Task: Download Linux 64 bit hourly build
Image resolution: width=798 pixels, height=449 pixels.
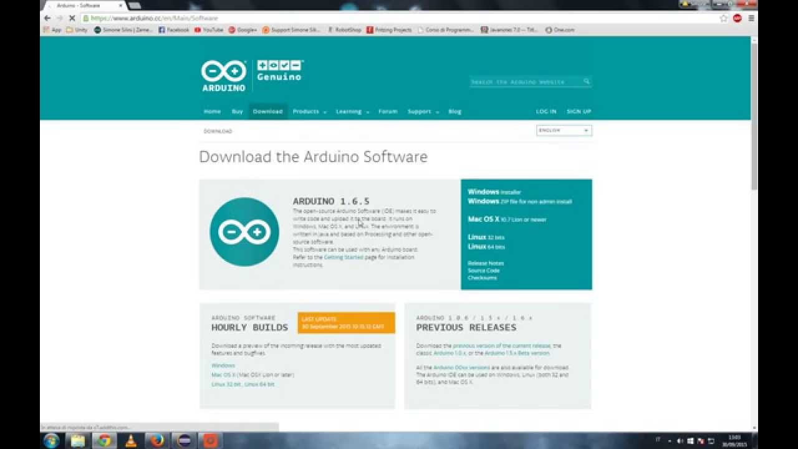Action: (259, 384)
